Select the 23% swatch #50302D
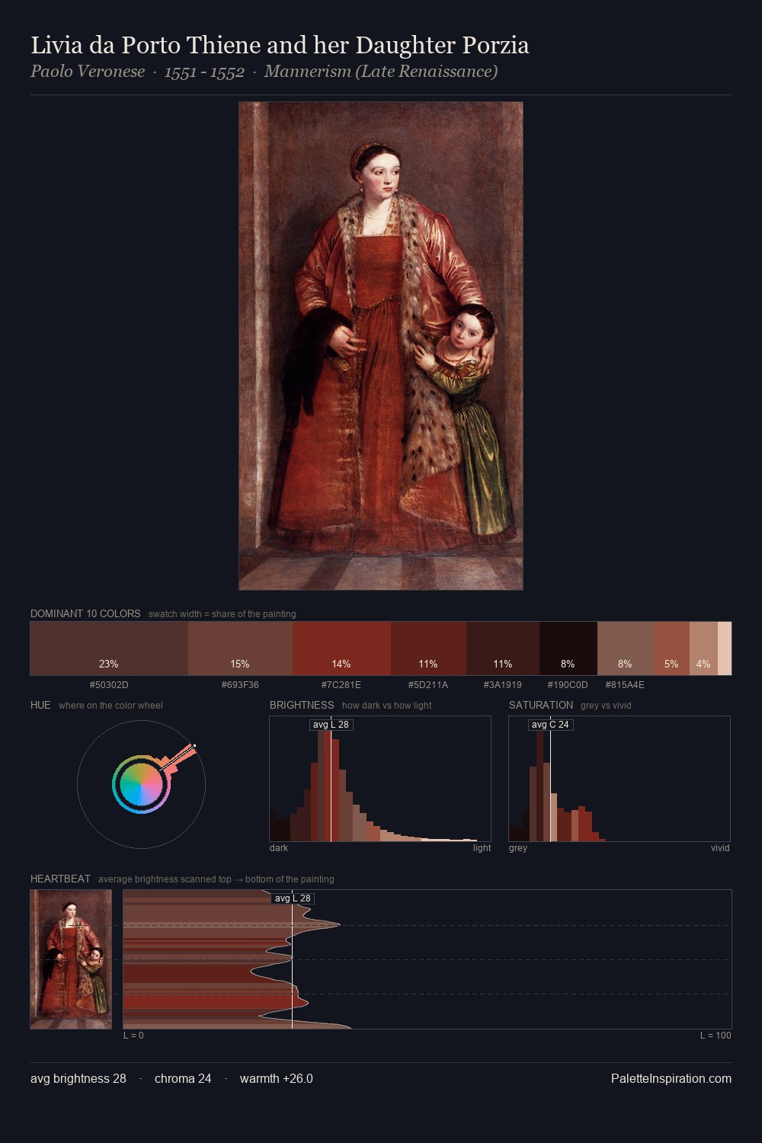This screenshot has width=762, height=1143. [x=109, y=648]
